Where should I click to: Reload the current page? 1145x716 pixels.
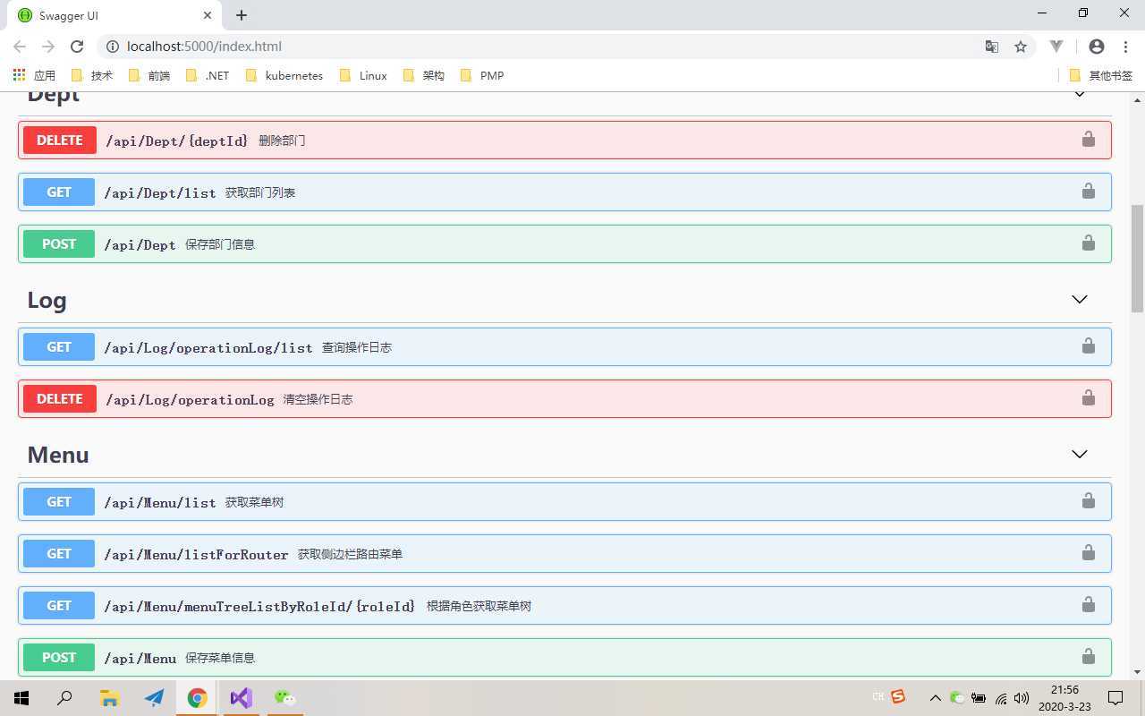pos(77,47)
